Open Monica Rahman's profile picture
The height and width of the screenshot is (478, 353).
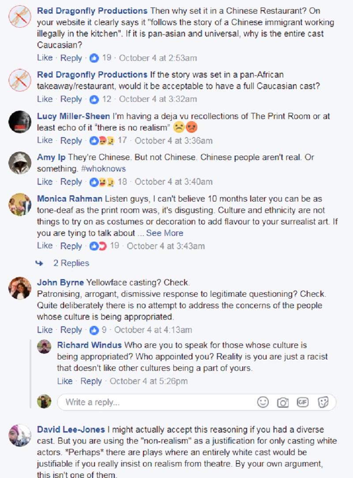point(20,205)
